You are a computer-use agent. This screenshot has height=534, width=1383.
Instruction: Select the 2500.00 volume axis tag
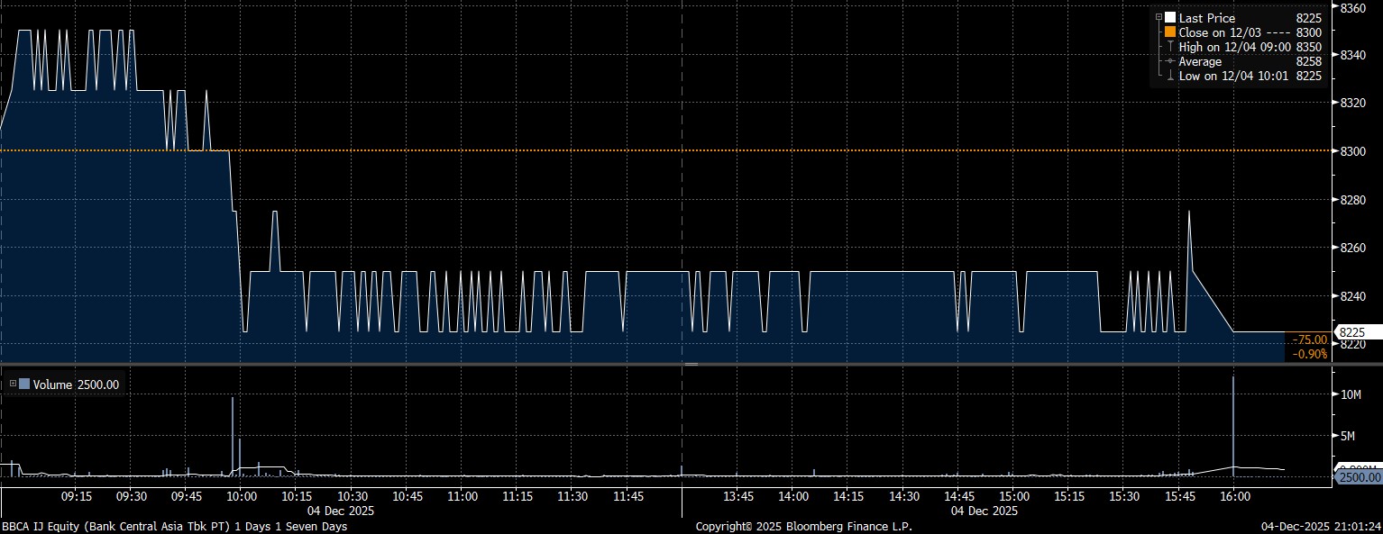(x=1358, y=476)
